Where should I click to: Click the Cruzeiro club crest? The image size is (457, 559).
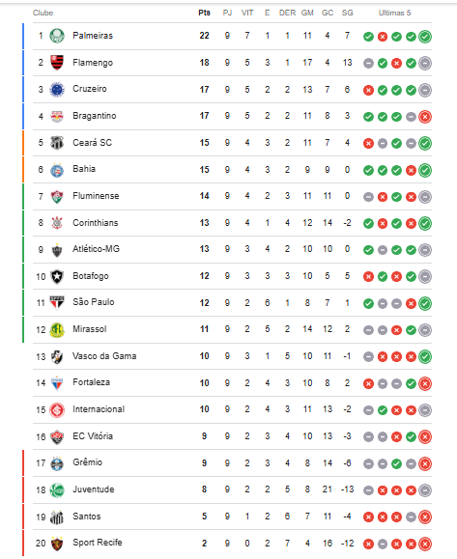tap(57, 90)
